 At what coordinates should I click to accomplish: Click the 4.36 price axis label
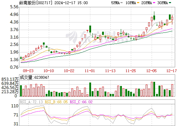click(14, 22)
